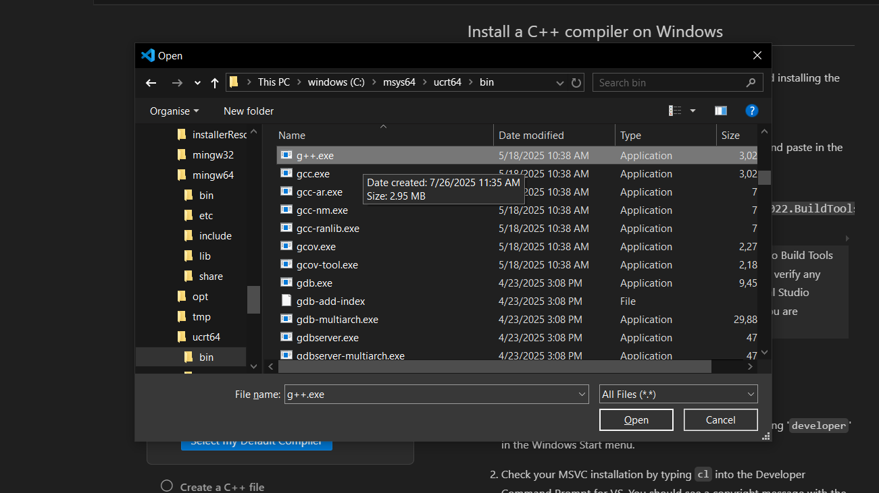Select ucrt64 folder in tree

click(199, 337)
